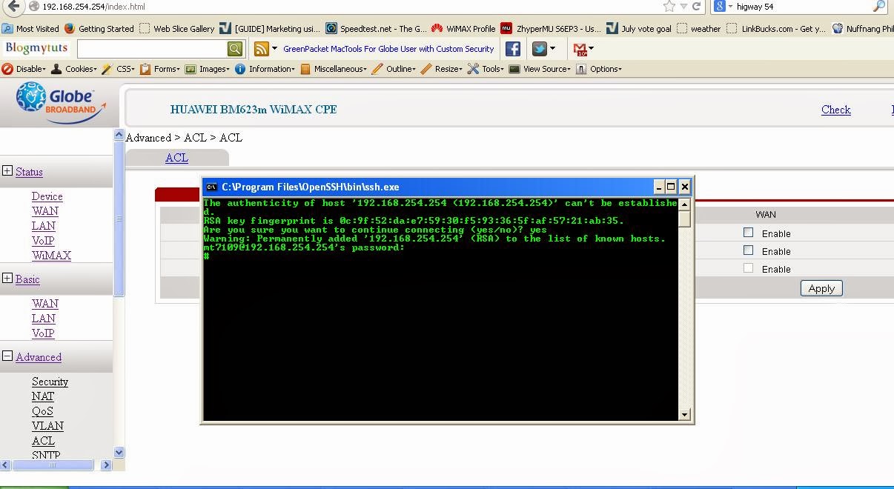The image size is (894, 489).
Task: Tick the first WAN Enable checkbox
Action: pyautogui.click(x=748, y=233)
